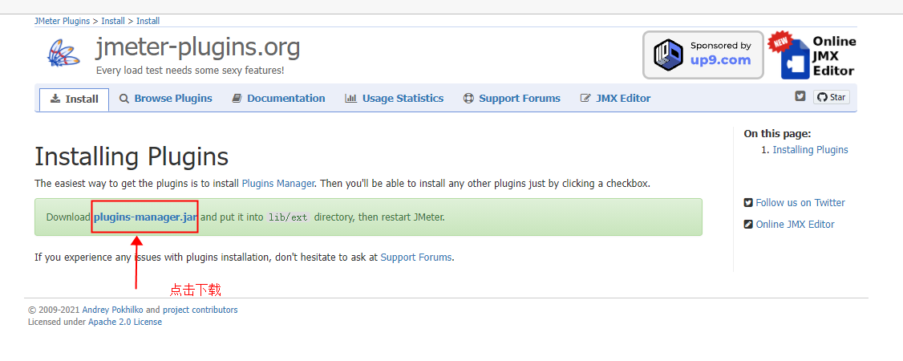The image size is (903, 361).
Task: Select the Install tab
Action: [75, 99]
